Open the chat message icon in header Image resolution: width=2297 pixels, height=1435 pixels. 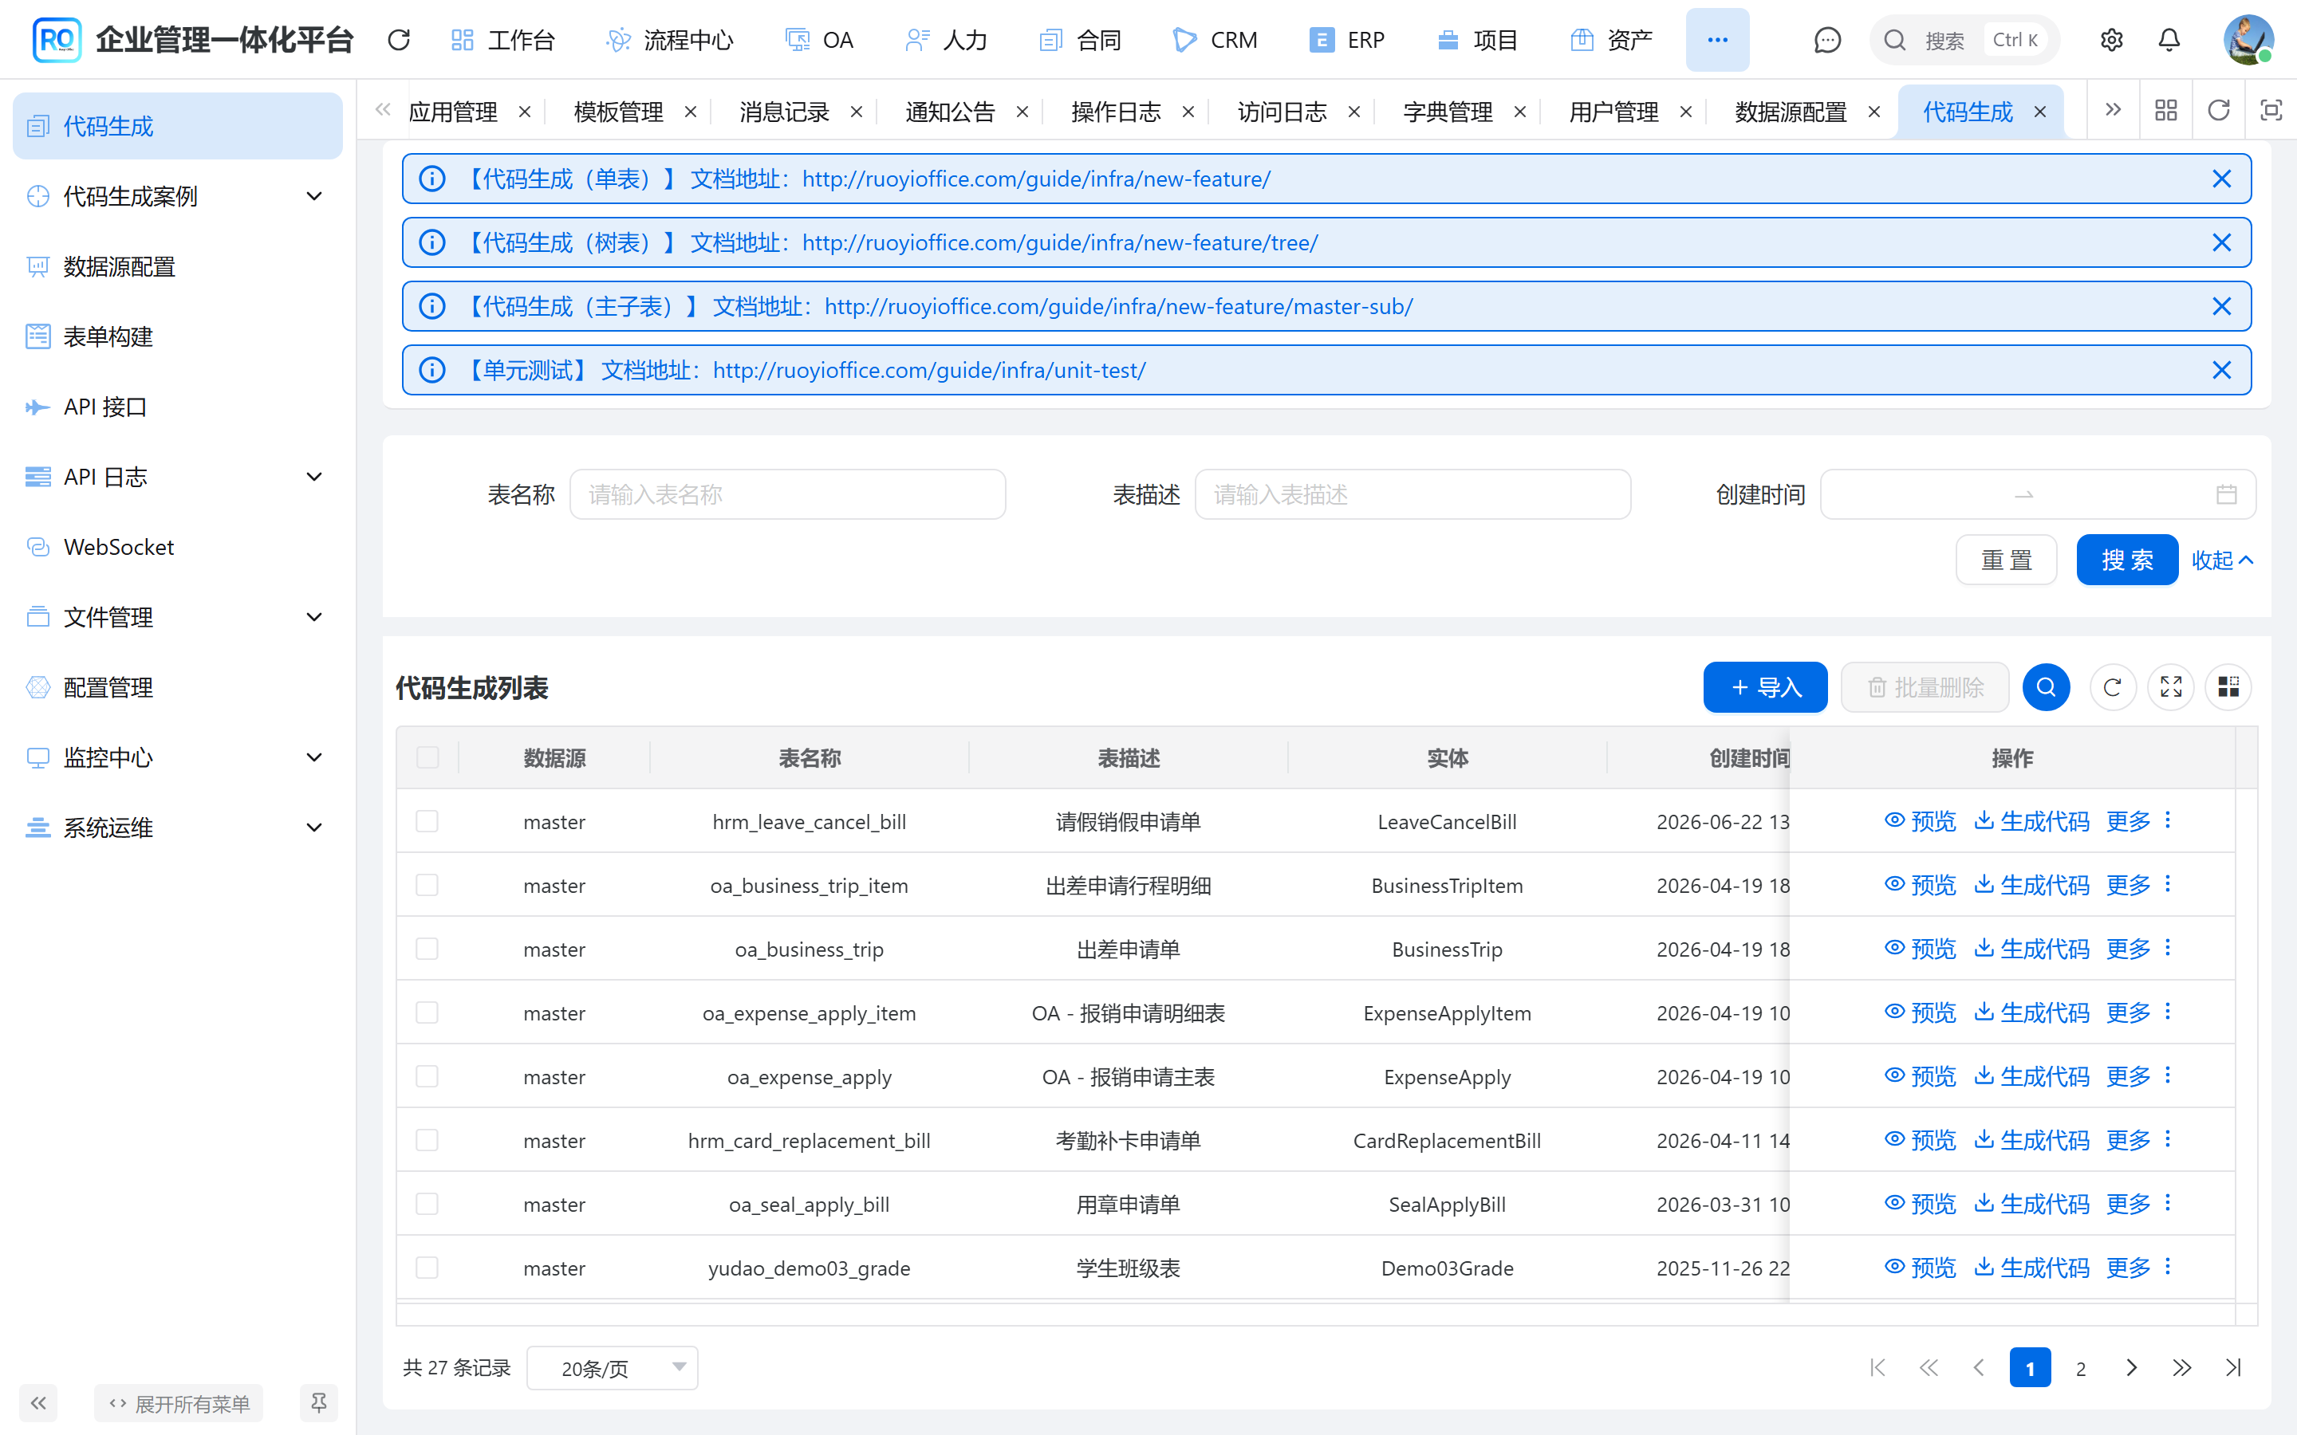click(1826, 40)
